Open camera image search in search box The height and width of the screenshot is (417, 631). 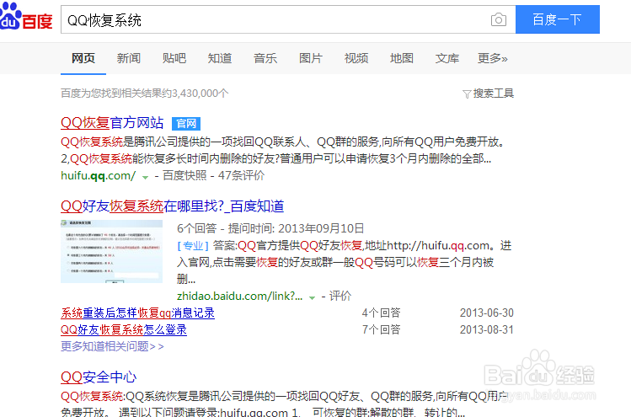click(x=498, y=19)
